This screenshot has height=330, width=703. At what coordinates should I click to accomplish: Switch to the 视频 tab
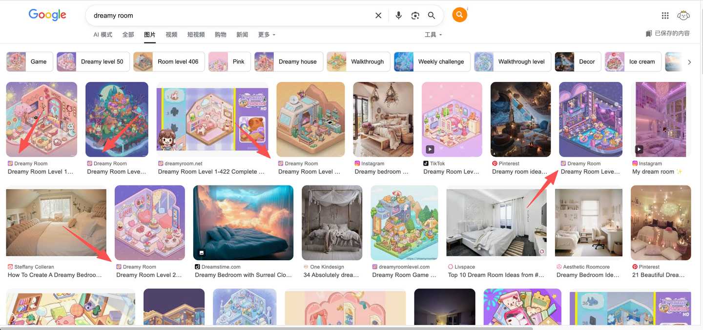(x=171, y=35)
